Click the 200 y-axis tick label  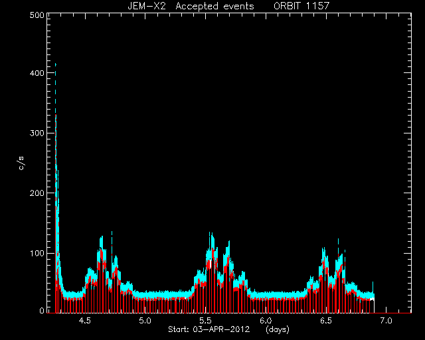[x=37, y=193]
